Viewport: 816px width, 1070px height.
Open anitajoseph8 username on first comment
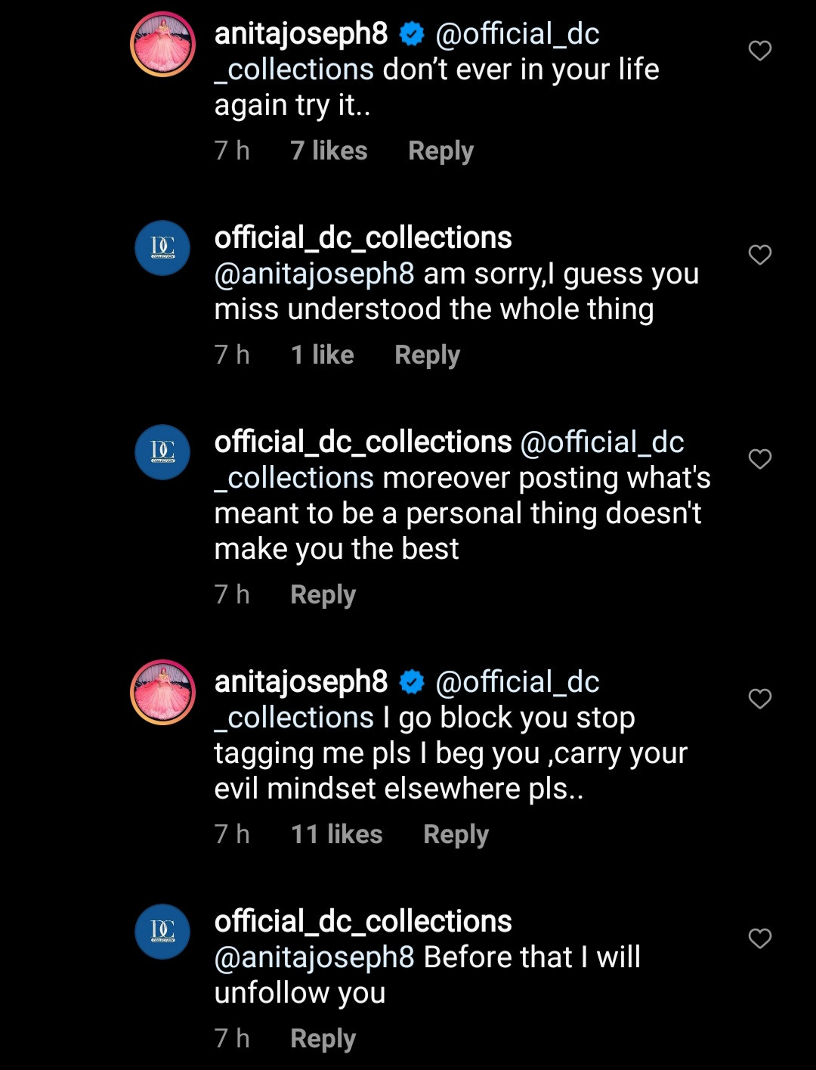301,33
